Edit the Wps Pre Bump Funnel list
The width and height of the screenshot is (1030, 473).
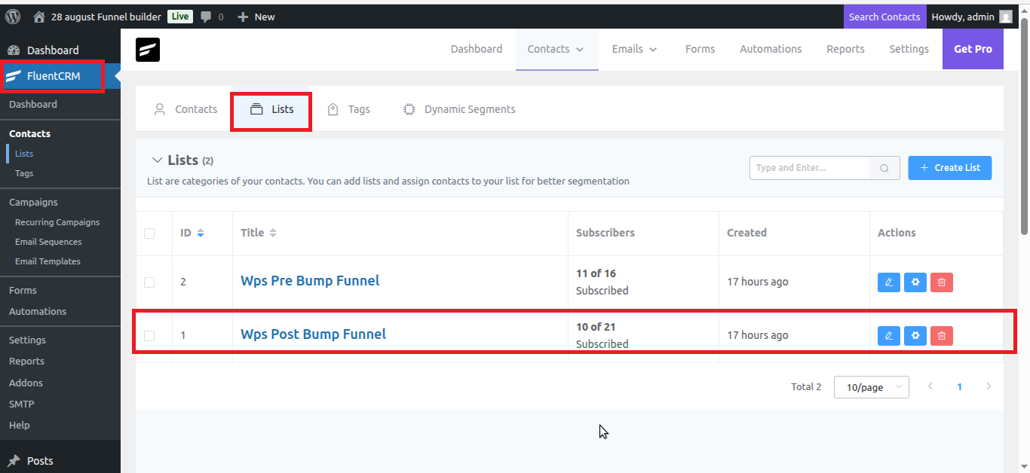pyautogui.click(x=888, y=282)
